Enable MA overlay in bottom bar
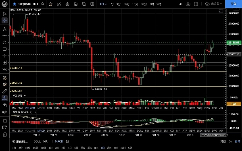 coord(45,141)
